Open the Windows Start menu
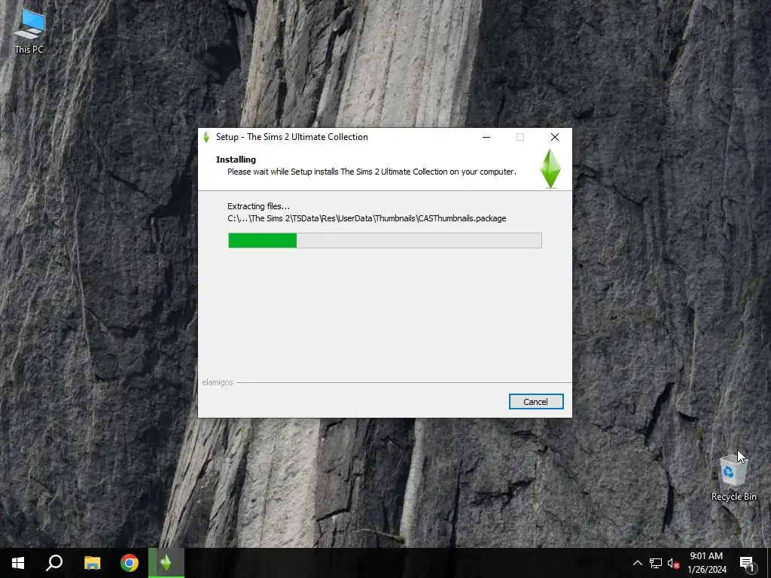771x578 pixels. pos(18,563)
